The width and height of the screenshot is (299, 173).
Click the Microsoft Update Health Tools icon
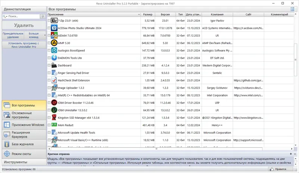[54, 133]
